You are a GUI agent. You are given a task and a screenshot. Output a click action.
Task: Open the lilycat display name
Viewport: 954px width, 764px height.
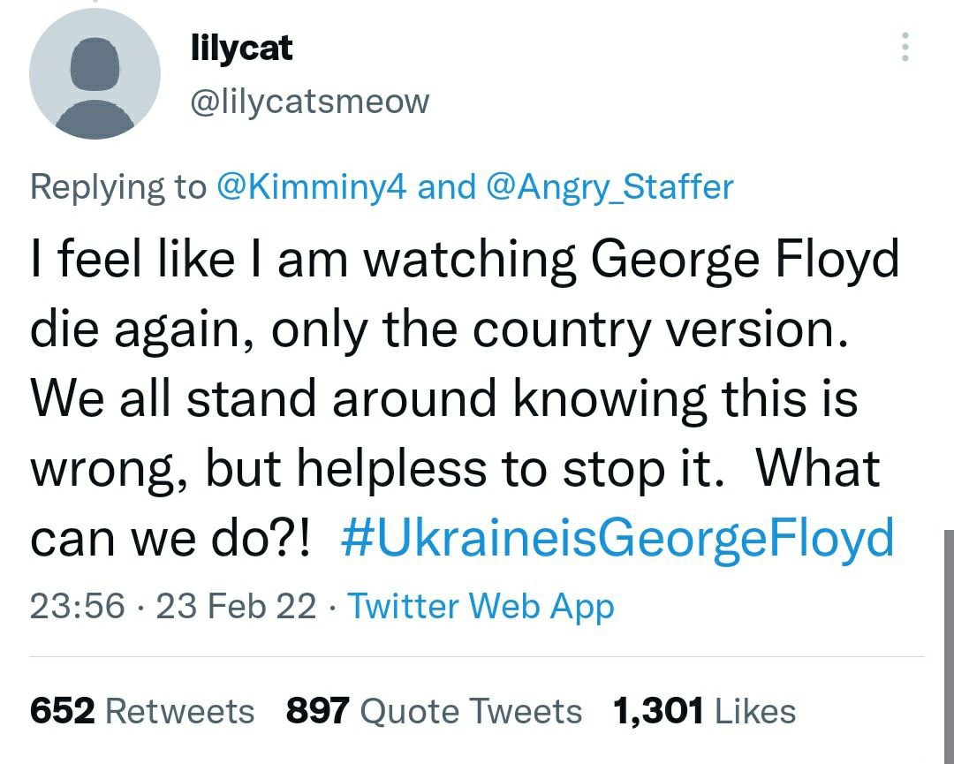click(241, 48)
